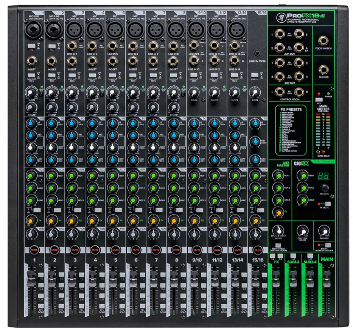353x334 pixels.
Task: Click the PAN knob on channel 9/10
Action: pyautogui.click(x=194, y=234)
